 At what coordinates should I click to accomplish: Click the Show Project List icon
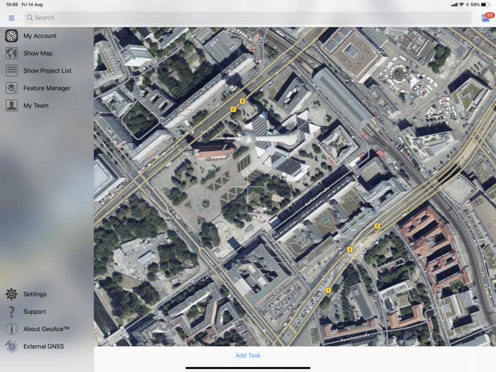tap(11, 71)
